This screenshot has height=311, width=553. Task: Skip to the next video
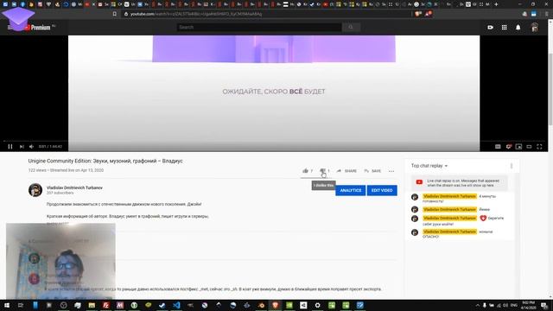coord(22,146)
